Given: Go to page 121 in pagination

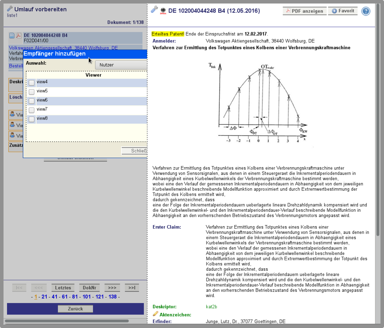Looking at the screenshot, I should (x=99, y=297).
